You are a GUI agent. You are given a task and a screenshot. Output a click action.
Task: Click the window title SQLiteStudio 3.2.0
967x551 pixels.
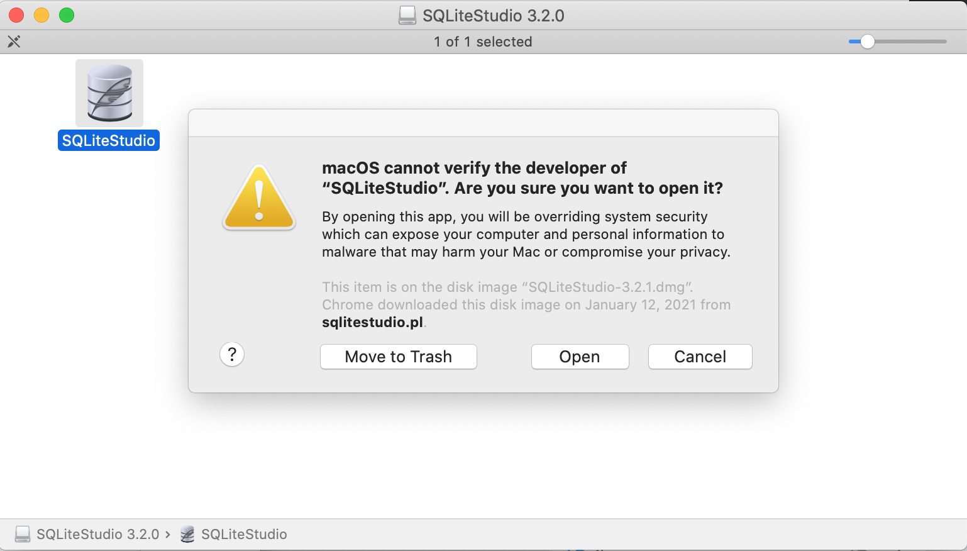tap(494, 16)
